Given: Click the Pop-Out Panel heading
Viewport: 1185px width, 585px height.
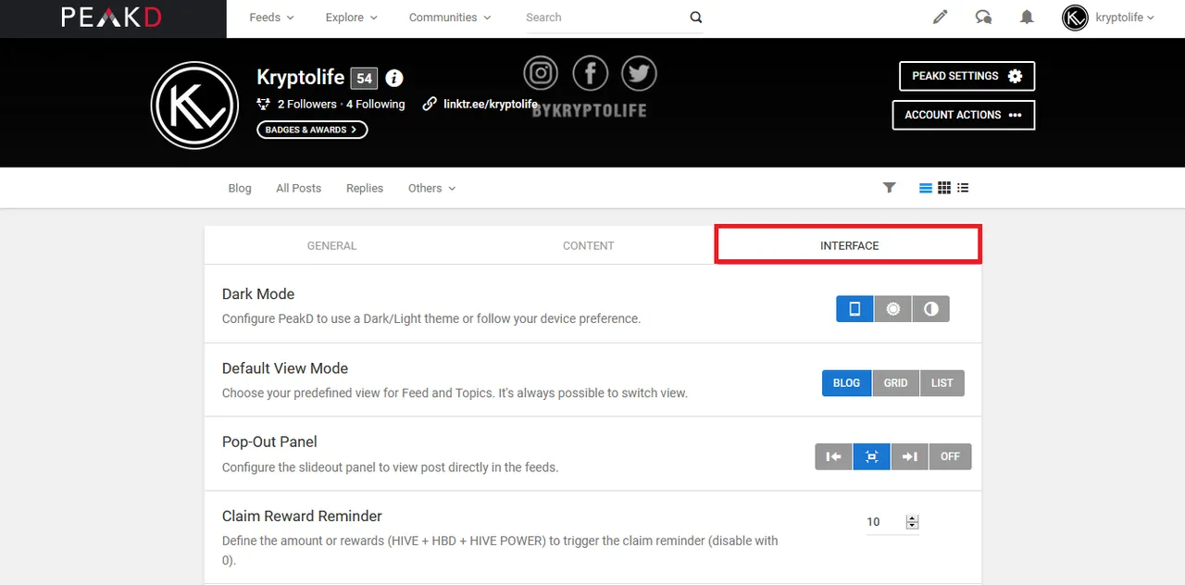Looking at the screenshot, I should [269, 442].
